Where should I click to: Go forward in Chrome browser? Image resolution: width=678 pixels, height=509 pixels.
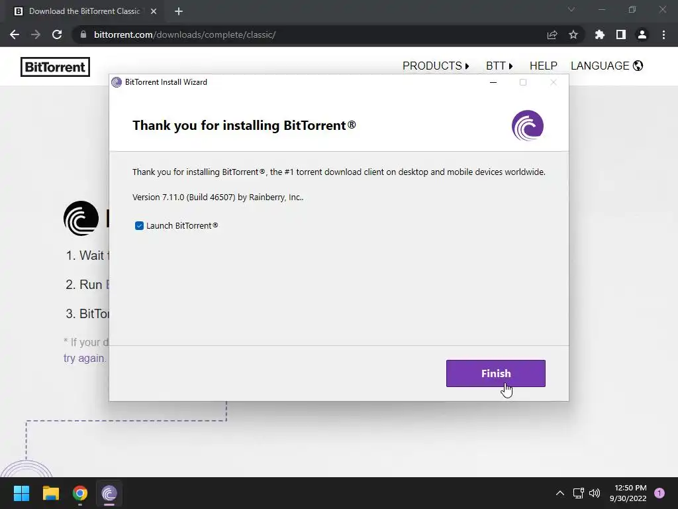click(x=36, y=34)
